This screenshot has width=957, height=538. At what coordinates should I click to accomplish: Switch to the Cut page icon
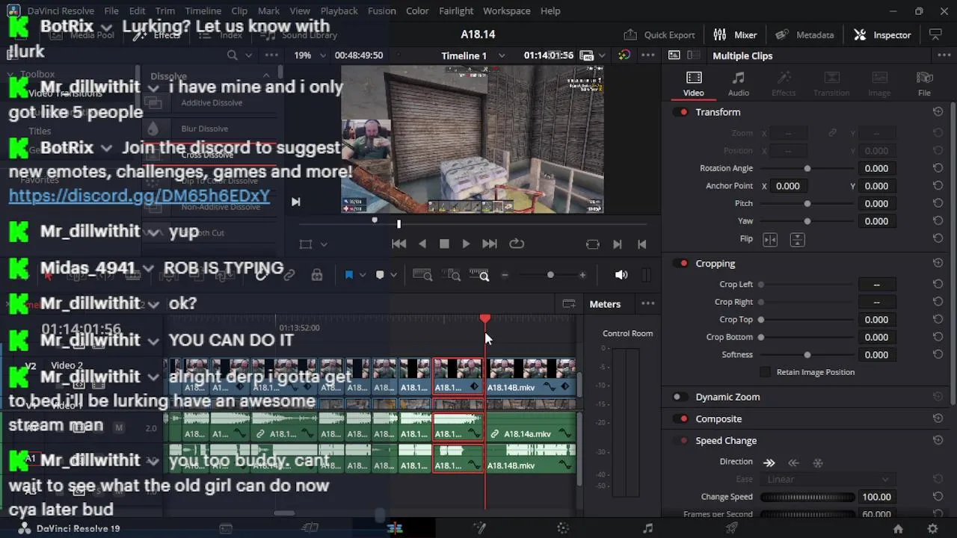point(310,528)
